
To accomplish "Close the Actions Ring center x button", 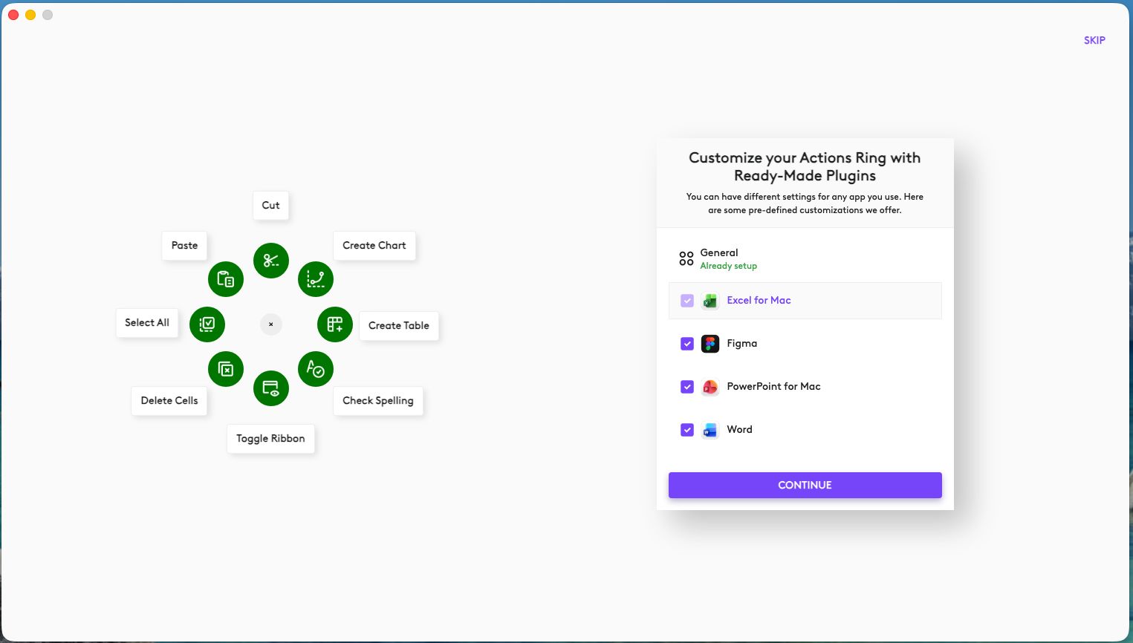I will tap(271, 324).
